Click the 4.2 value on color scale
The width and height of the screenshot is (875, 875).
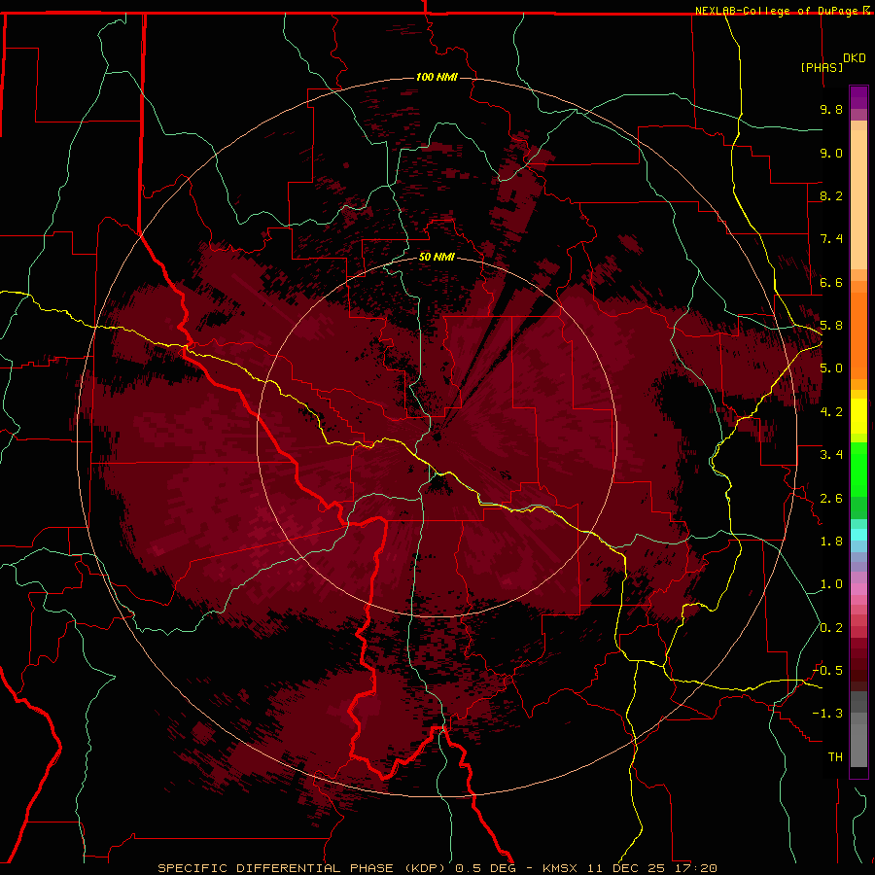831,412
